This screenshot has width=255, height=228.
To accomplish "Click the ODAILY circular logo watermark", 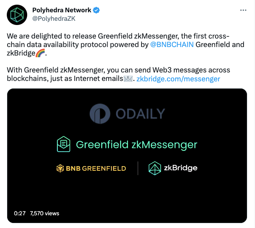I will pyautogui.click(x=100, y=114).
